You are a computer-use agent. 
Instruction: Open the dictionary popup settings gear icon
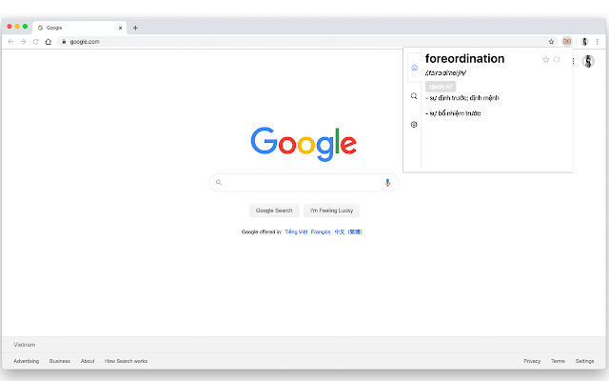point(414,125)
